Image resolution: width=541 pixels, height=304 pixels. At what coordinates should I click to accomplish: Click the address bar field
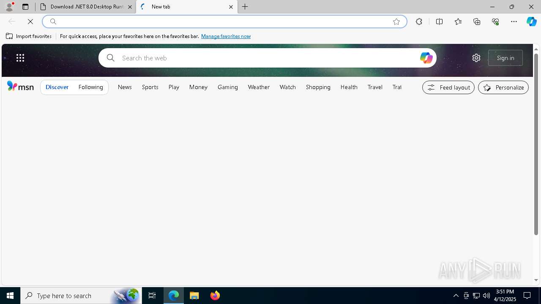pyautogui.click(x=224, y=22)
